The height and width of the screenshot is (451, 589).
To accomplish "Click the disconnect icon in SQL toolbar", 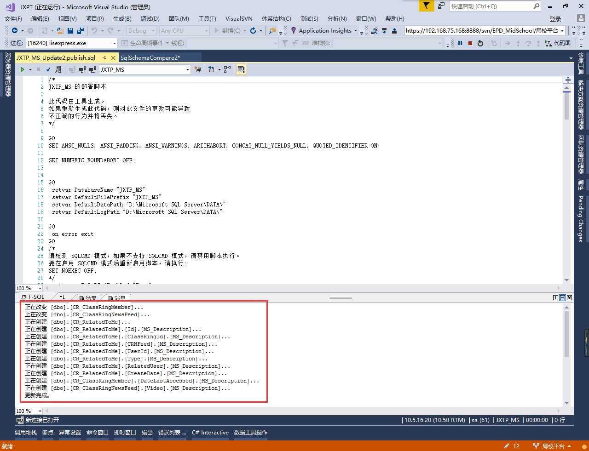I will click(x=82, y=69).
